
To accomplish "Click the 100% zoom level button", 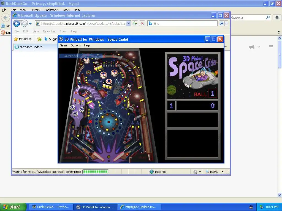I will [x=212, y=172].
